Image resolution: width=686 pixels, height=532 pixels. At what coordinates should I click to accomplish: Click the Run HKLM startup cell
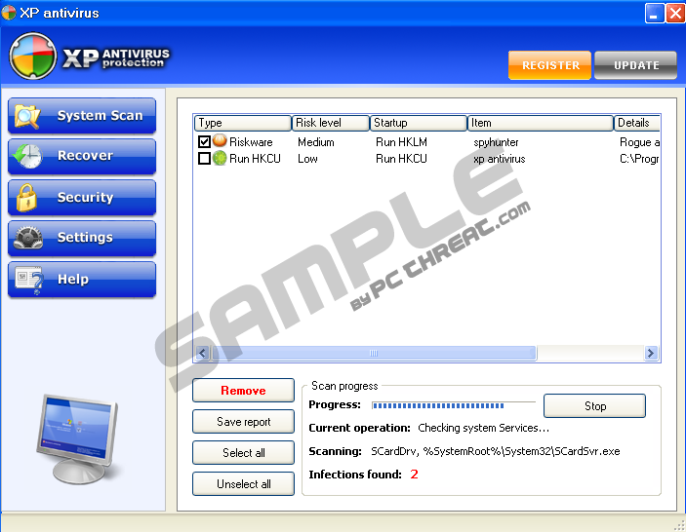click(x=401, y=142)
